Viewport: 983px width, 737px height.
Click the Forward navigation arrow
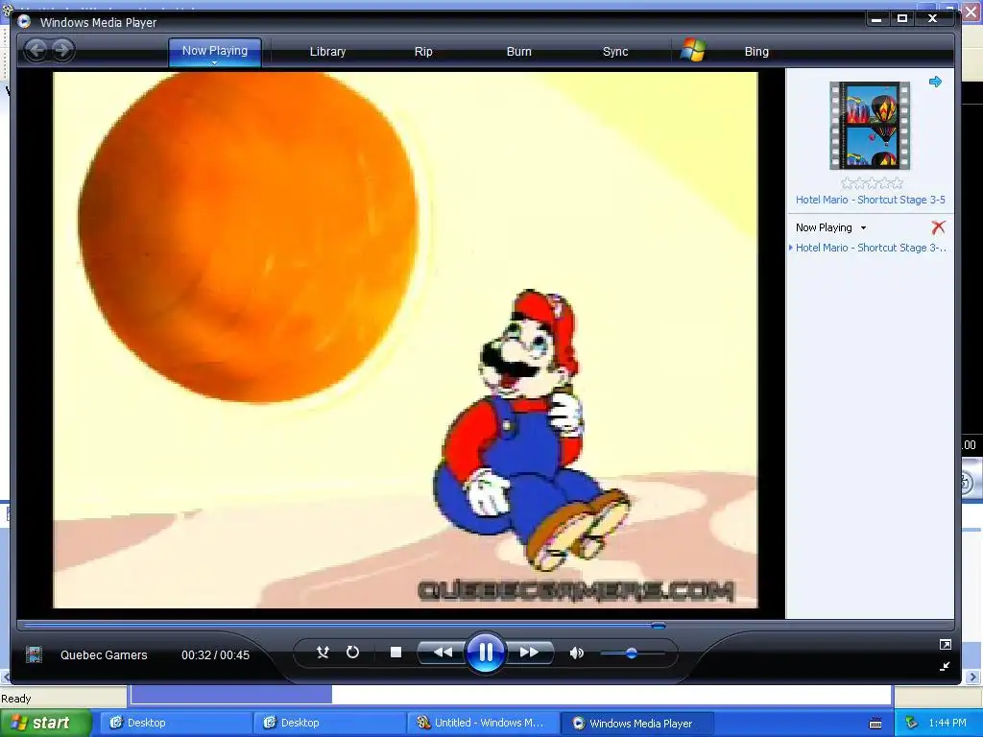pyautogui.click(x=62, y=50)
